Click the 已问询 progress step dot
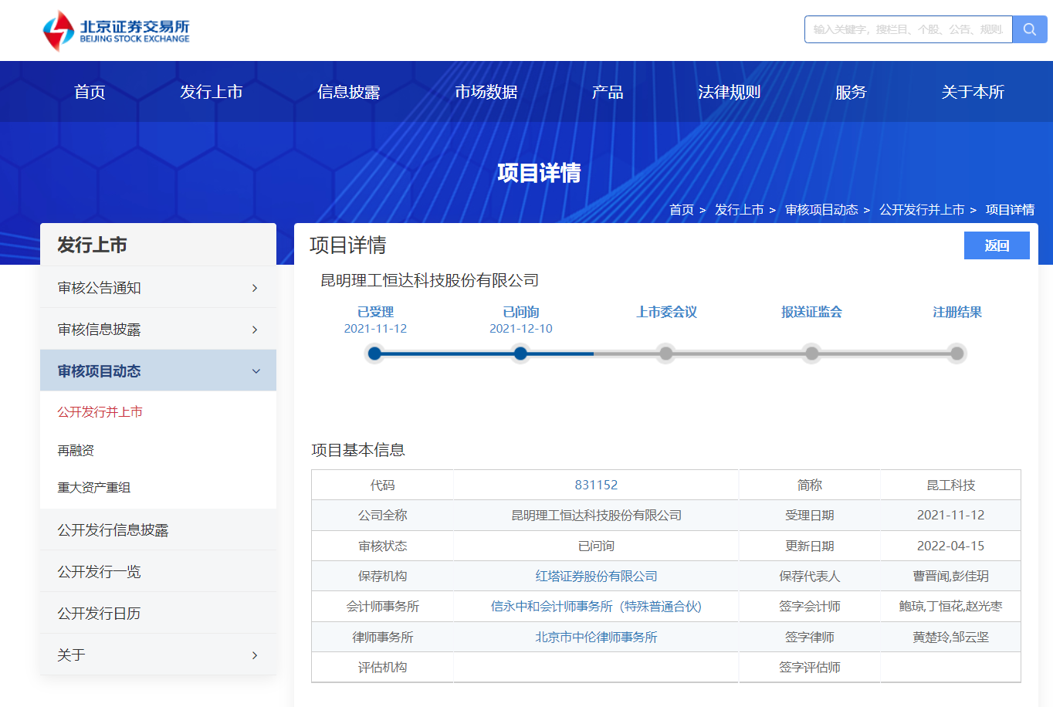Screen dimensions: 1053x707 click(520, 353)
